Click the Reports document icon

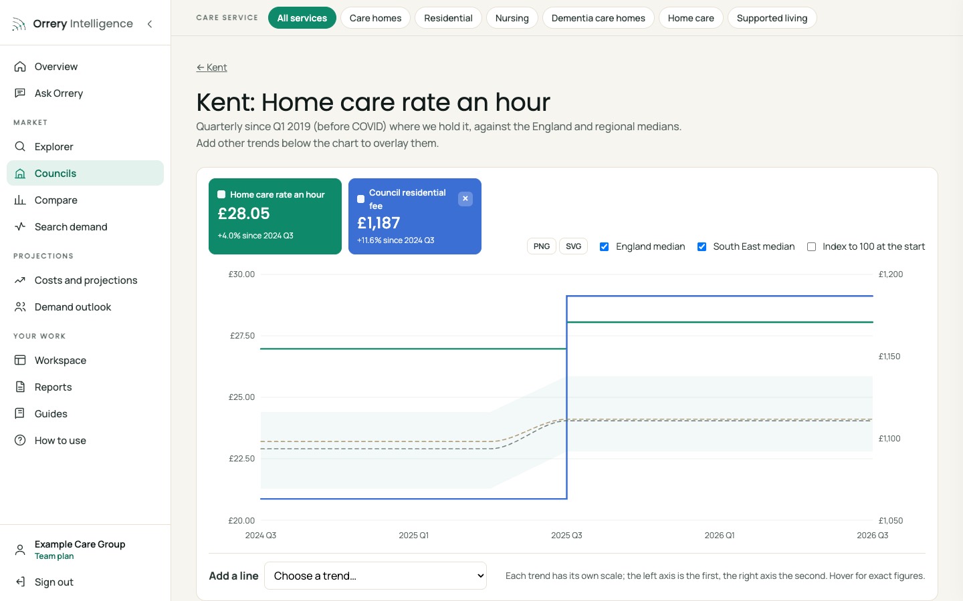tap(20, 387)
